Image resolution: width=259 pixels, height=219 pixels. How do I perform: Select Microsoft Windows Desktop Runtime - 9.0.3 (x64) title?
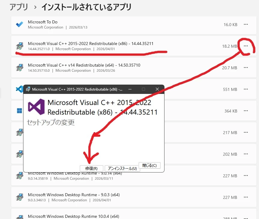[x=74, y=195]
